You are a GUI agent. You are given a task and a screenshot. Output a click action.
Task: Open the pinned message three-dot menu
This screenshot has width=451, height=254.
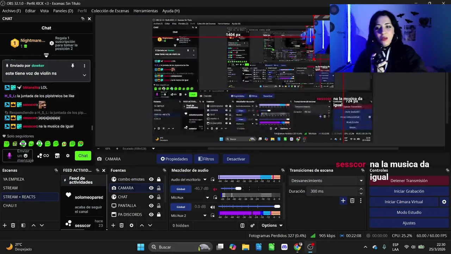pyautogui.click(x=84, y=66)
